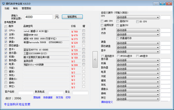The image size is (174, 110).
Task: Click the 备注 input field
Action: click(x=80, y=93)
